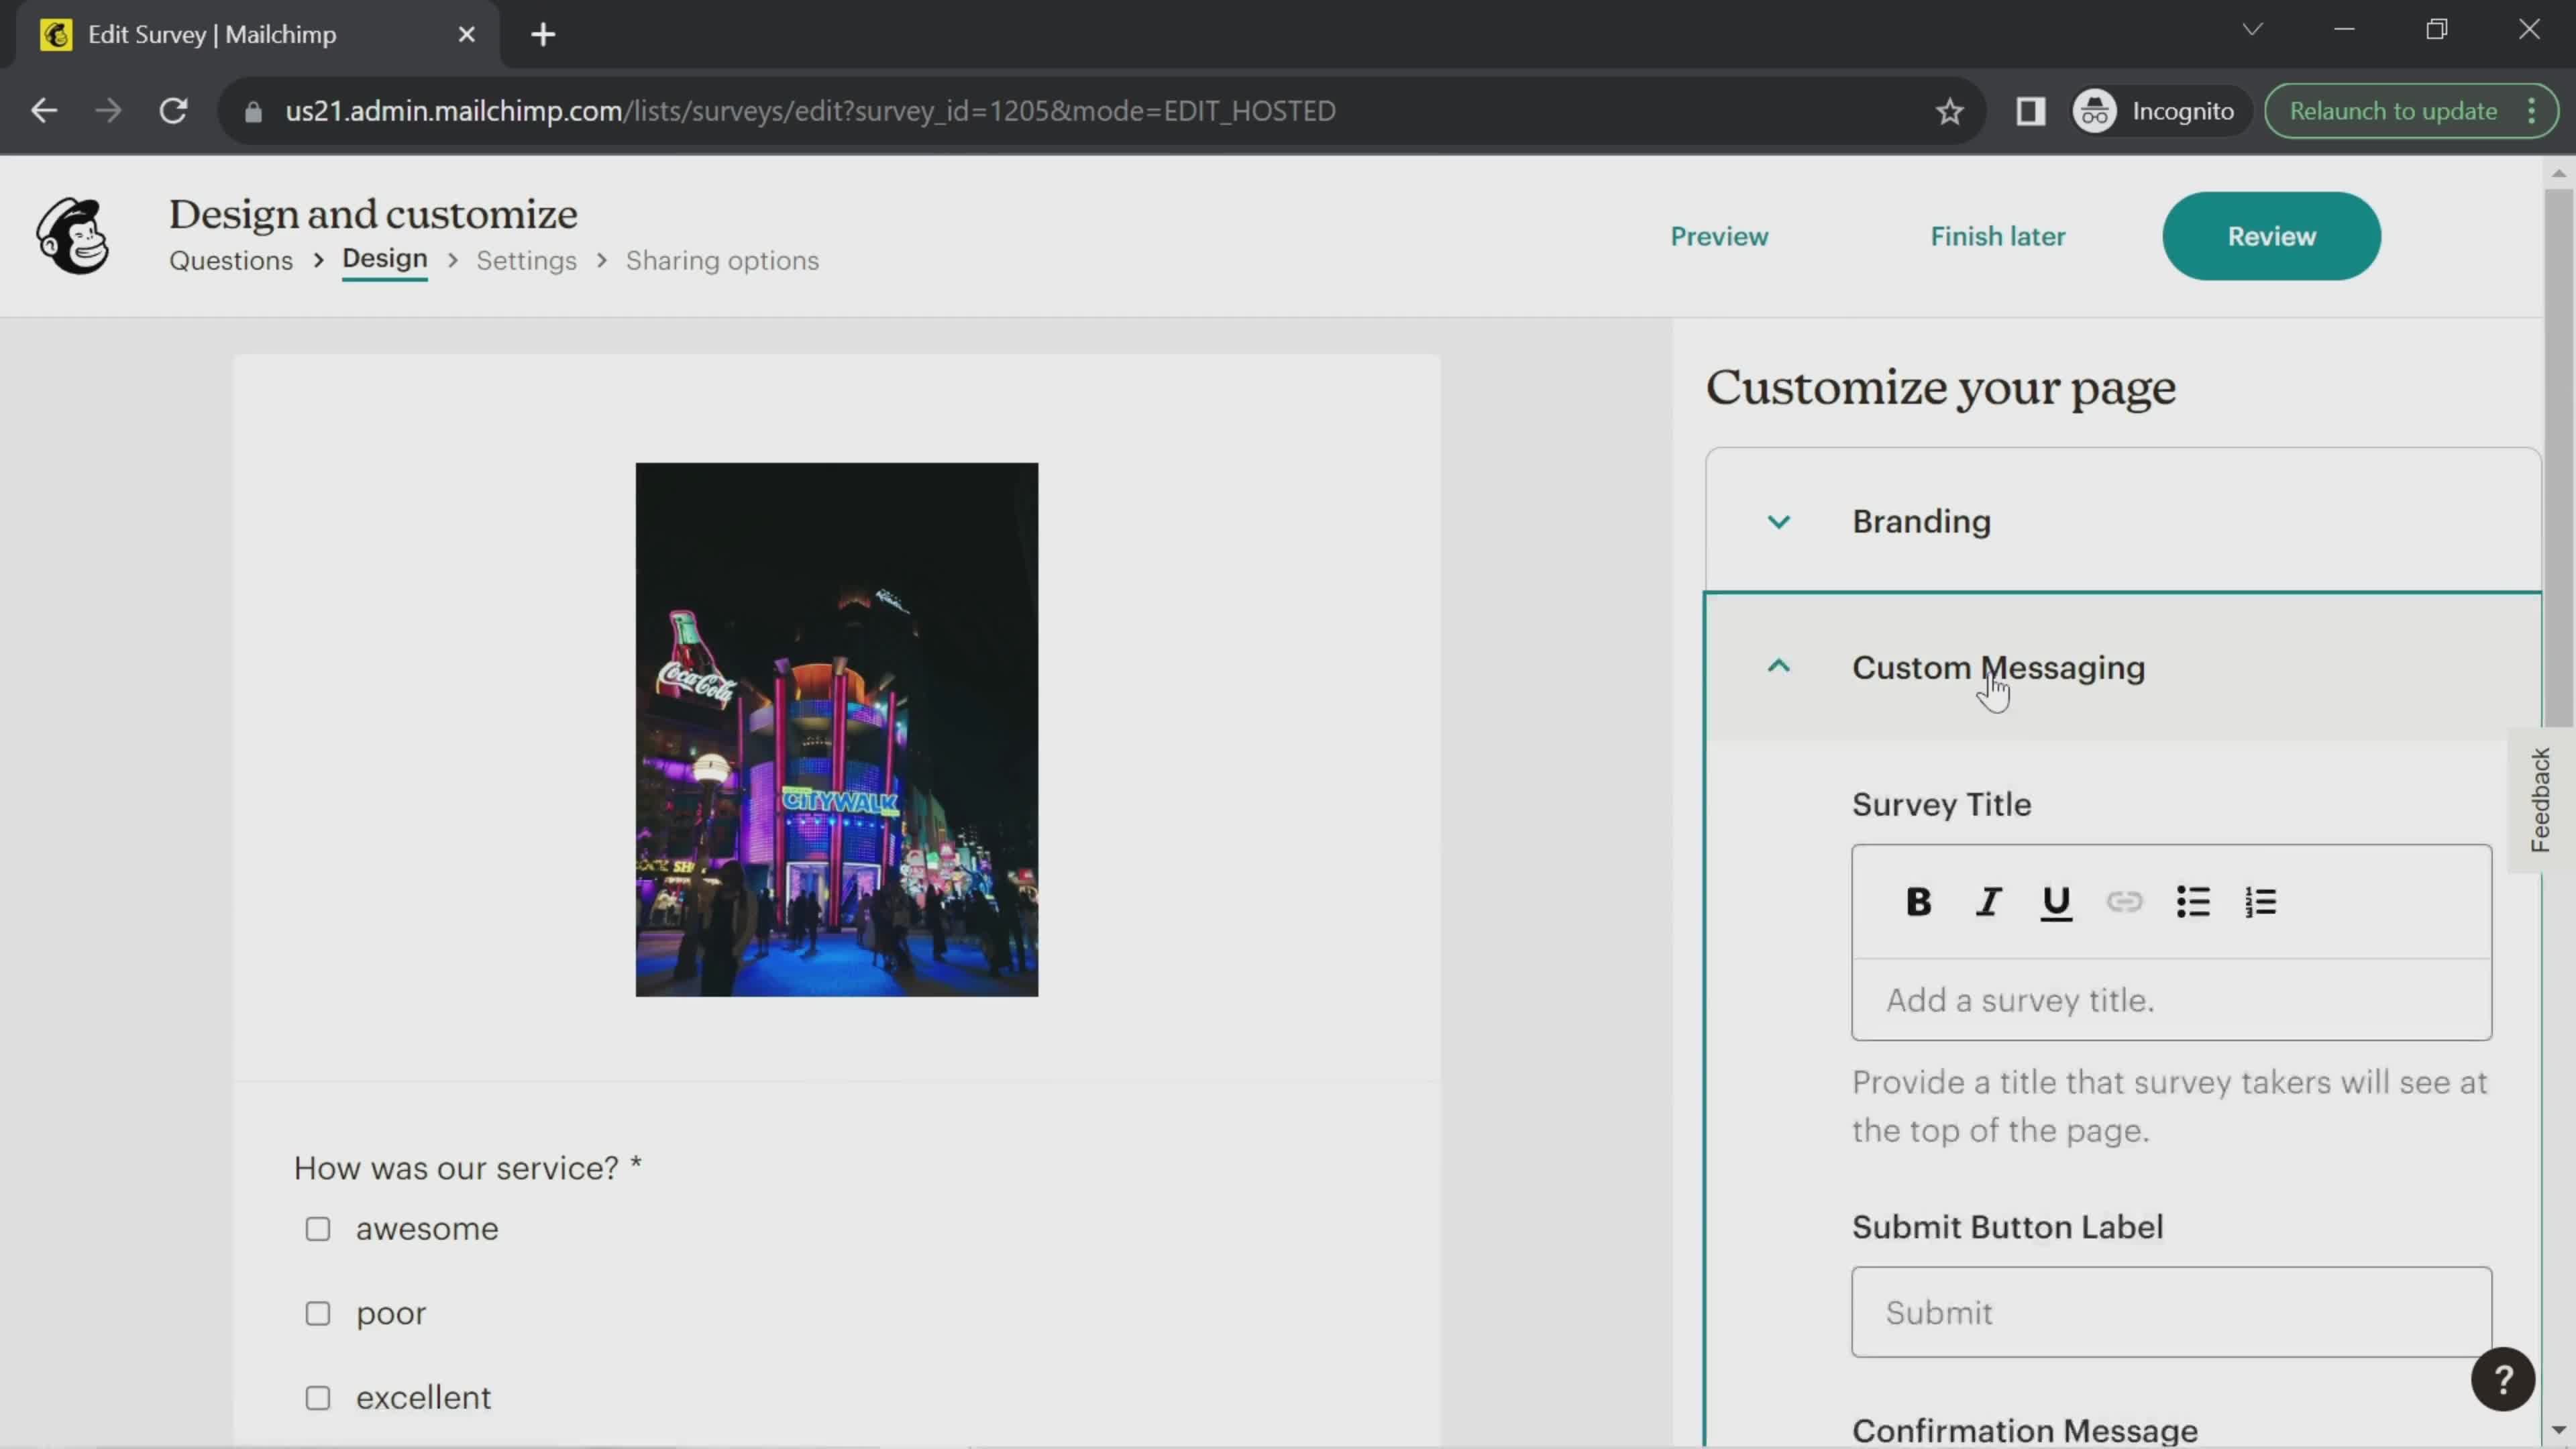Screen dimensions: 2576x1449
Task: Toggle the awesome checkbox option
Action: (319, 1228)
